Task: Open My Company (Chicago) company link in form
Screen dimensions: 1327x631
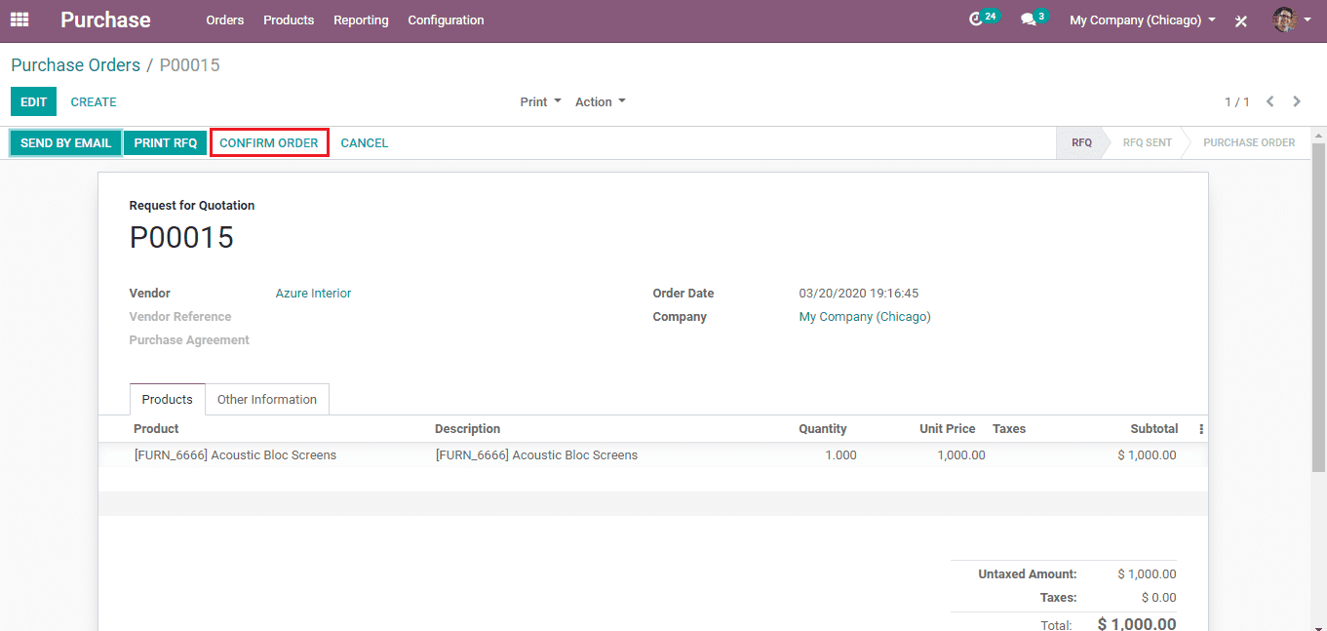Action: tap(865, 316)
